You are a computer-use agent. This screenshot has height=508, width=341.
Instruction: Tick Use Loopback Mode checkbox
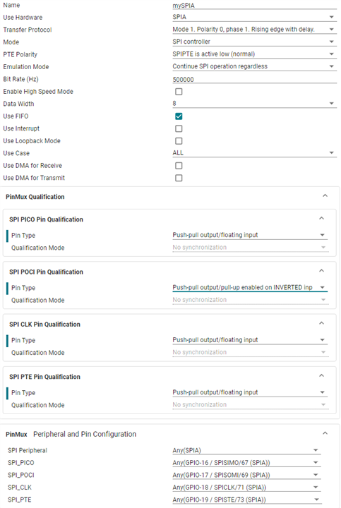[179, 141]
